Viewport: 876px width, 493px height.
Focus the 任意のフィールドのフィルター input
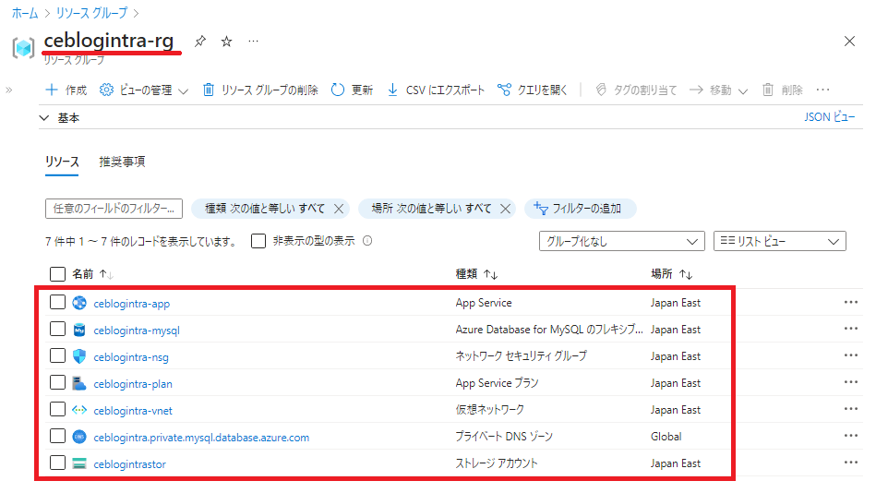tap(114, 209)
